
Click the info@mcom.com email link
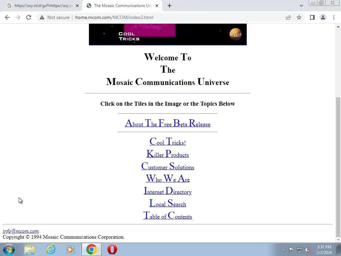pyautogui.click(x=21, y=231)
